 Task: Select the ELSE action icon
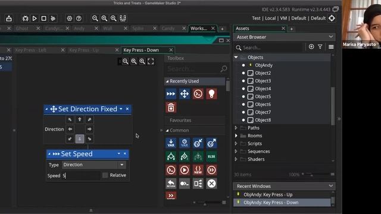(x=211, y=156)
